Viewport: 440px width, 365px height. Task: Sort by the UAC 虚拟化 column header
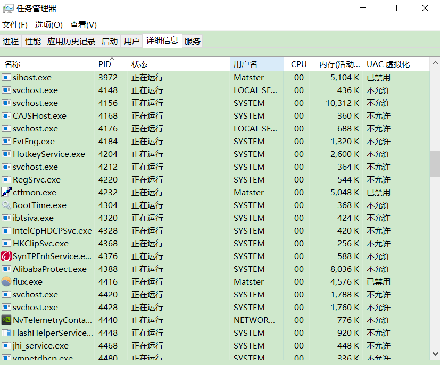396,64
